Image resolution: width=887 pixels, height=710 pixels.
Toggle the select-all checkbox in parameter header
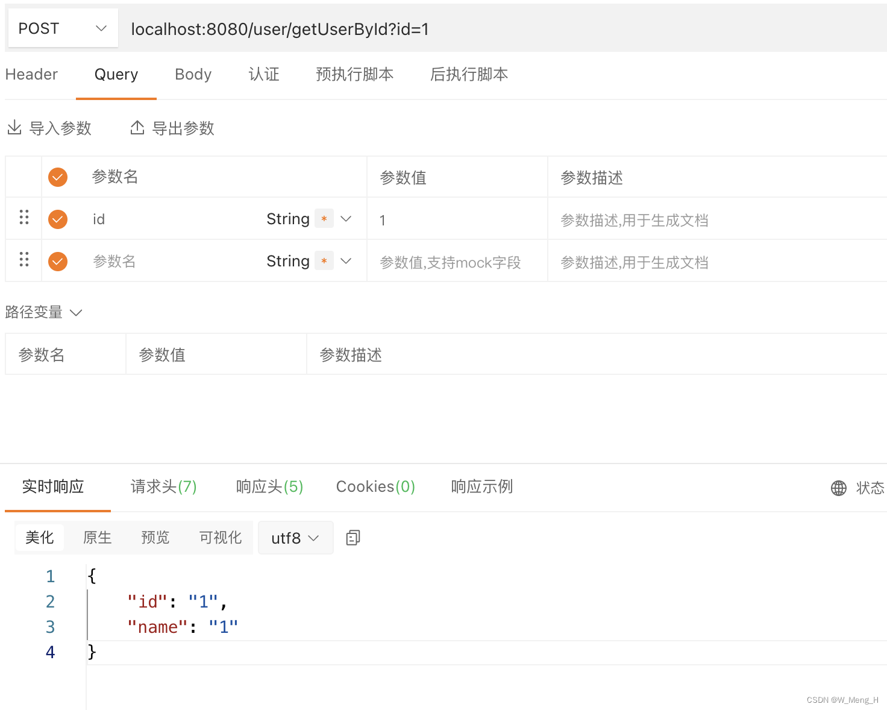58,177
